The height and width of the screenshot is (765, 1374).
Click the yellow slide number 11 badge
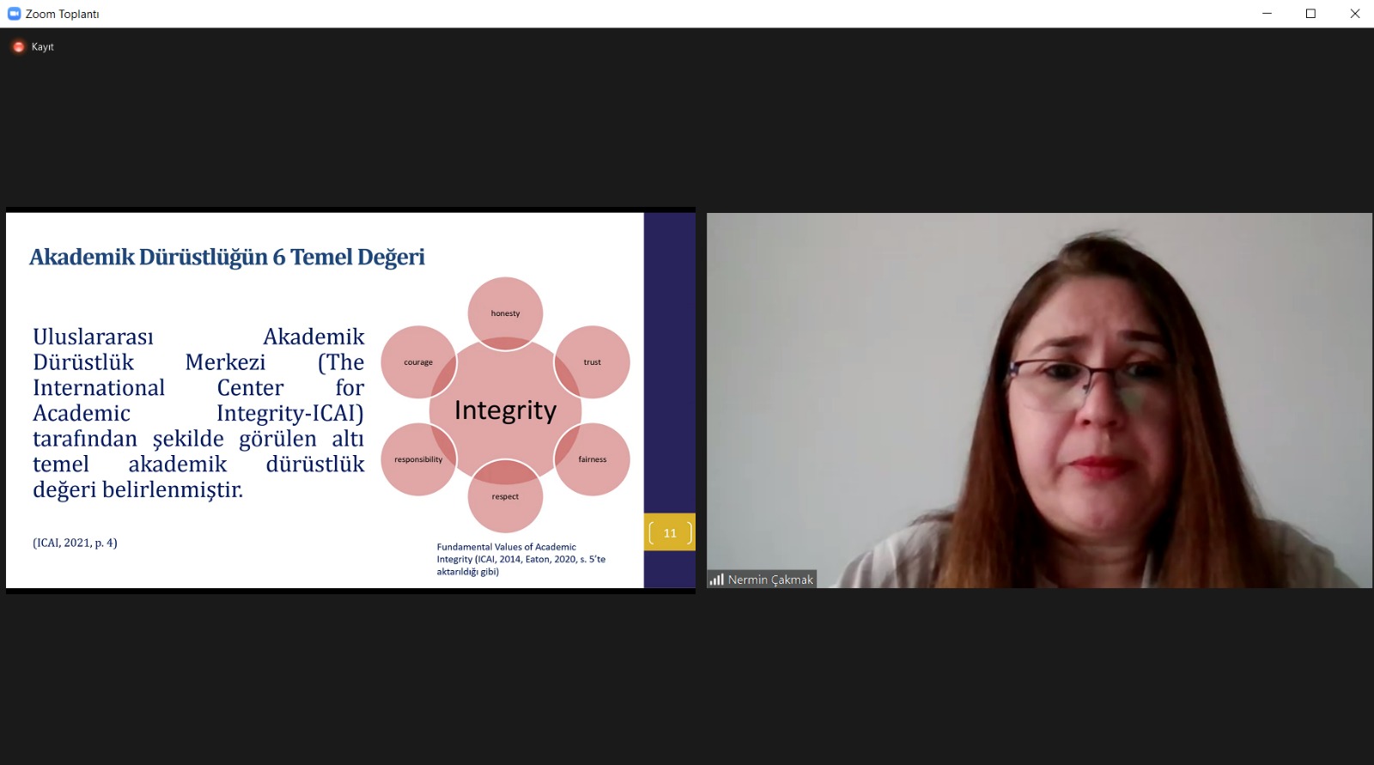click(670, 533)
